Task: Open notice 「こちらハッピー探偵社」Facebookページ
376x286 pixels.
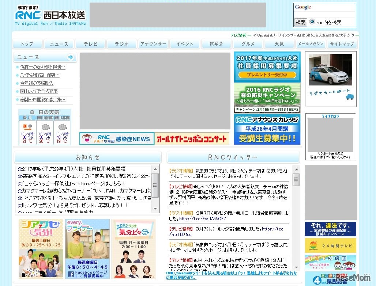Action: tap(71, 183)
